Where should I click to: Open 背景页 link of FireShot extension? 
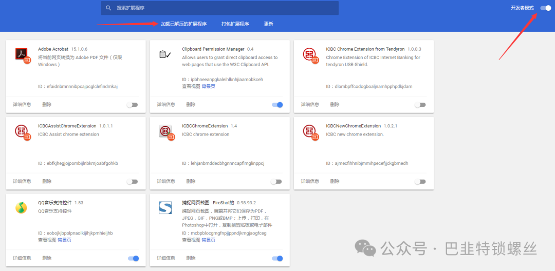click(x=209, y=240)
